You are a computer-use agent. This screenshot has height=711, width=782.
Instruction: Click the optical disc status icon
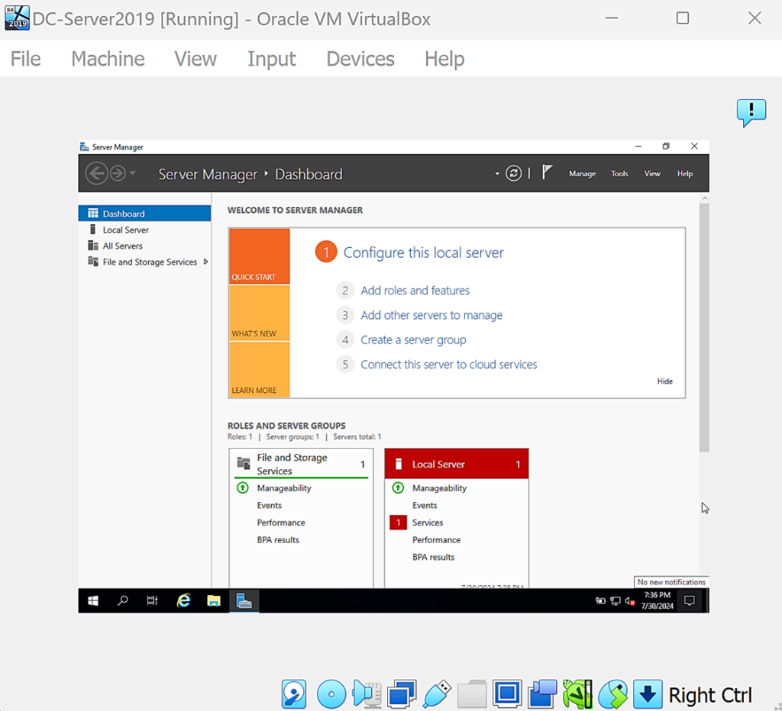[331, 694]
